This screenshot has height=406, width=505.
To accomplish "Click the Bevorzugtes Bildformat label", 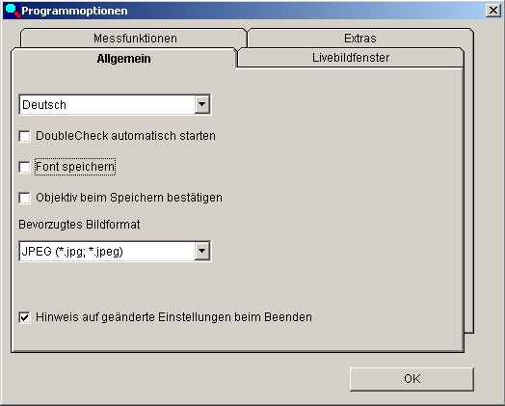I will [79, 225].
